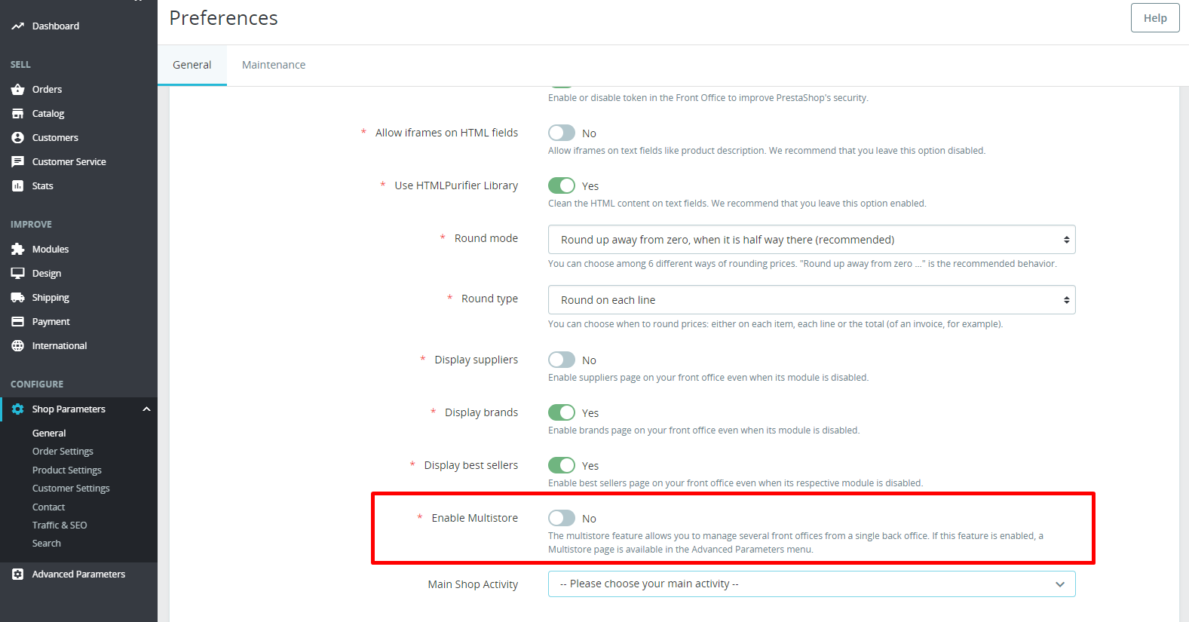Switch to the Maintenance tab
The image size is (1189, 622).
(x=274, y=65)
